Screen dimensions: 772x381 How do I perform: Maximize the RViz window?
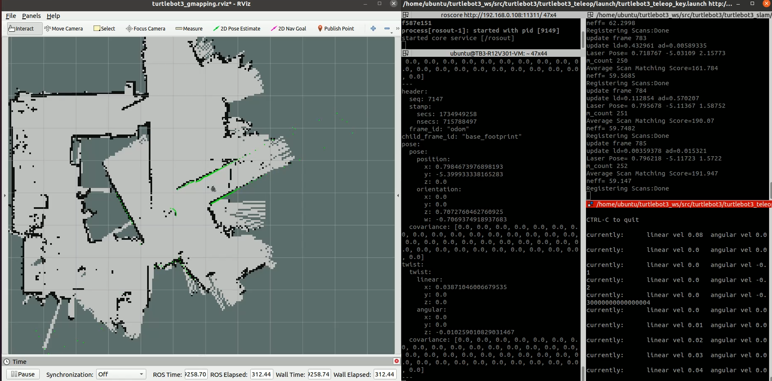(x=380, y=4)
